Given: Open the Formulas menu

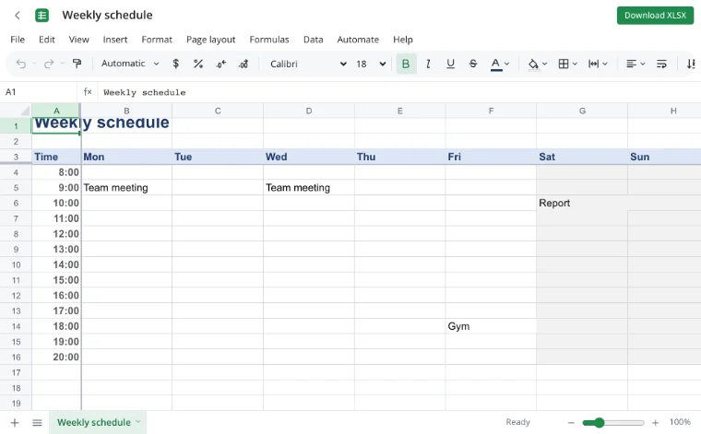Looking at the screenshot, I should 269,40.
